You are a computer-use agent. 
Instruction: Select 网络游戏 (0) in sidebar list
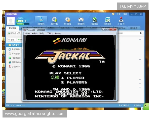pyautogui.click(x=15, y=58)
